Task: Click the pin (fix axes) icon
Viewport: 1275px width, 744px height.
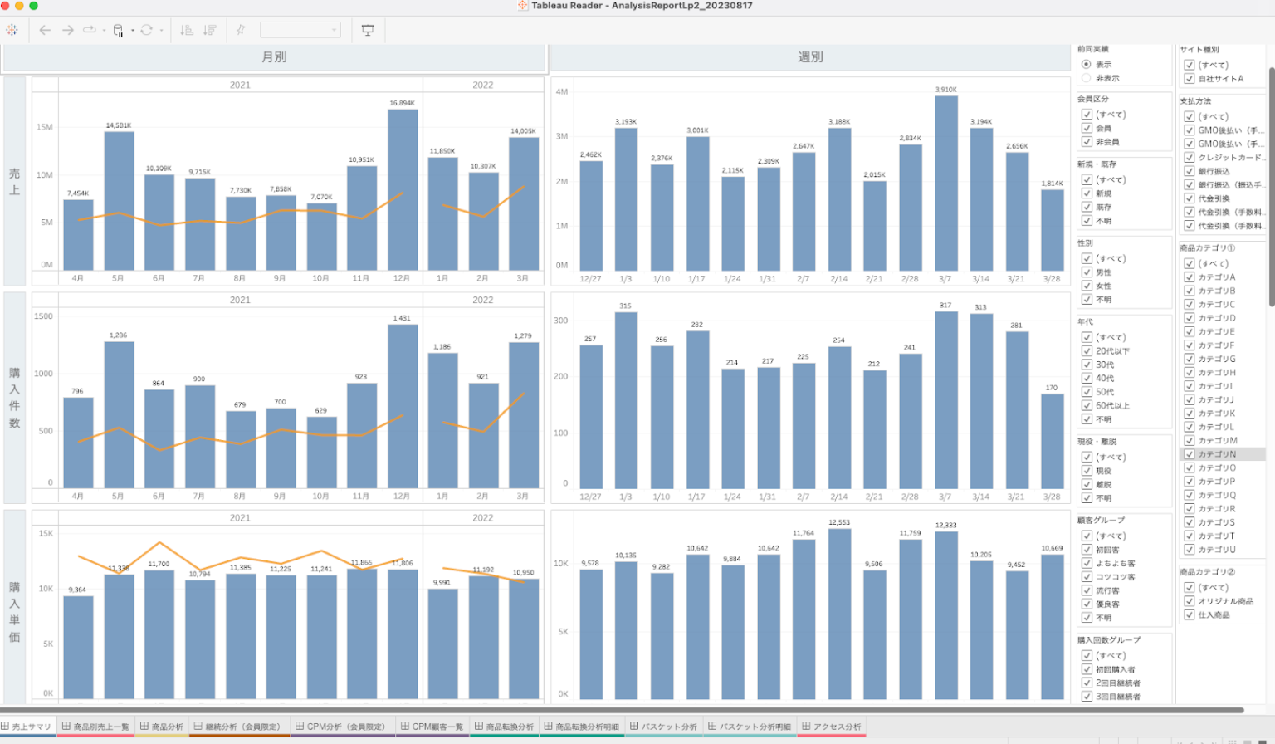Action: pos(241,30)
